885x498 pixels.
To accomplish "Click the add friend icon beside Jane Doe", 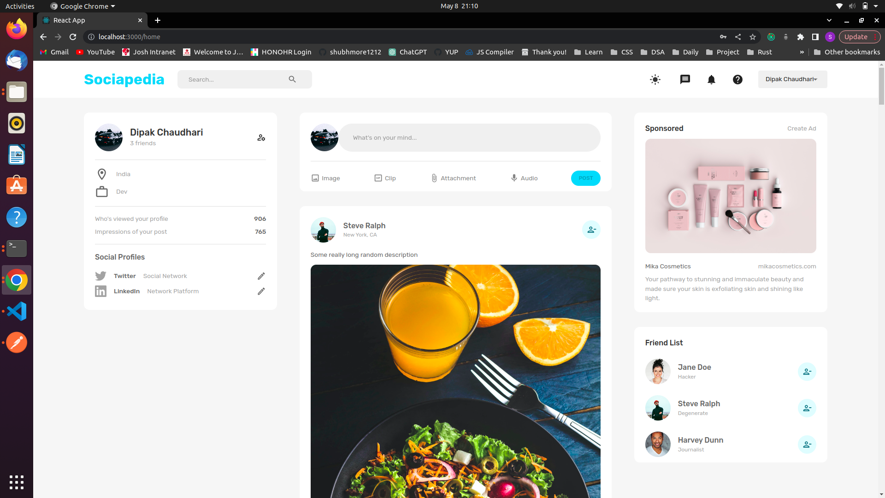I will pyautogui.click(x=807, y=372).
